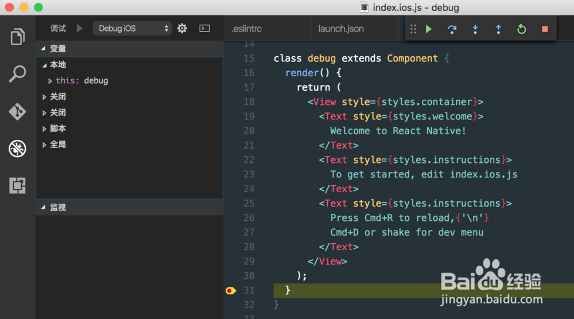Open the Extensions view
The image size is (574, 319).
coord(17,185)
